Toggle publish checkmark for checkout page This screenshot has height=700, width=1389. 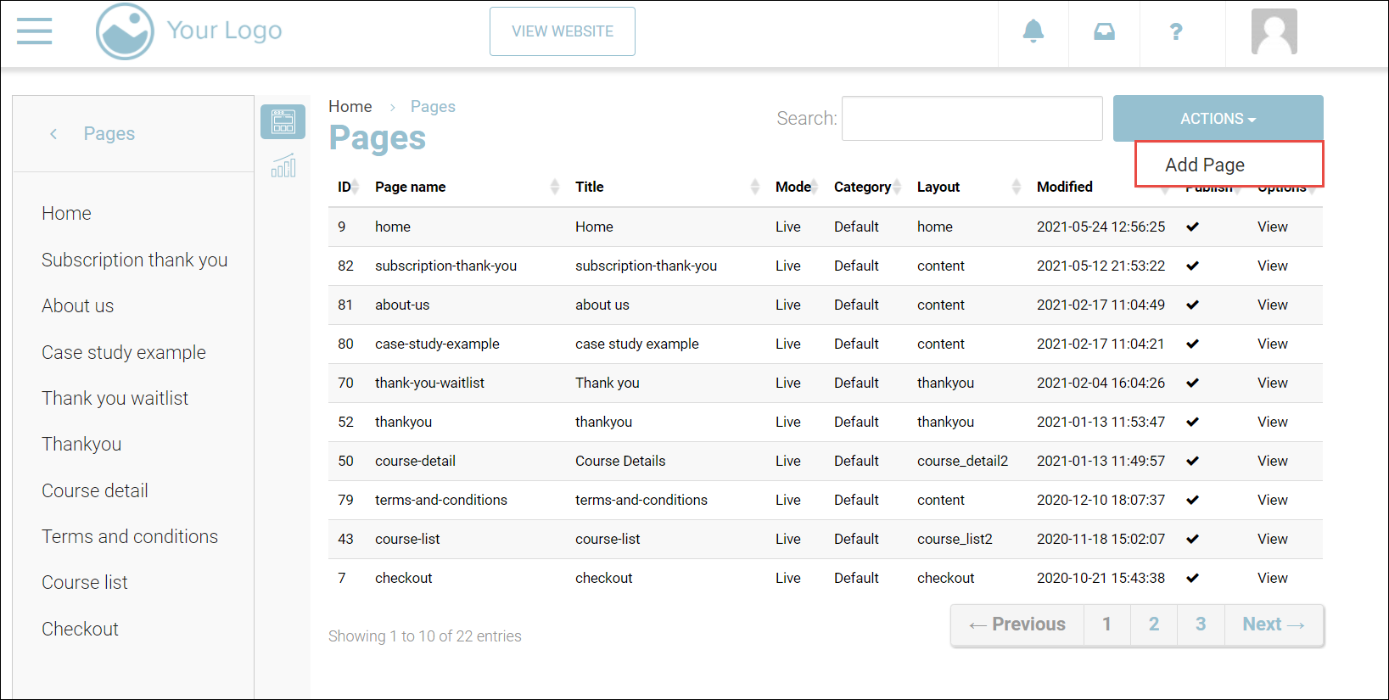(x=1192, y=578)
